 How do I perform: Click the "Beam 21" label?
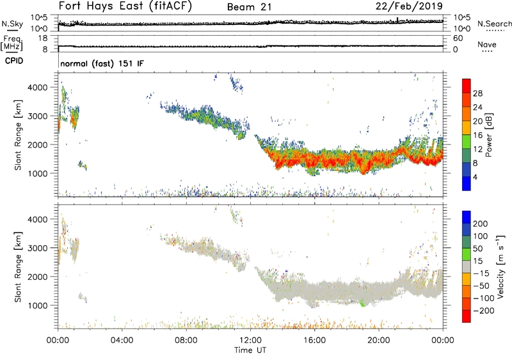(x=250, y=7)
